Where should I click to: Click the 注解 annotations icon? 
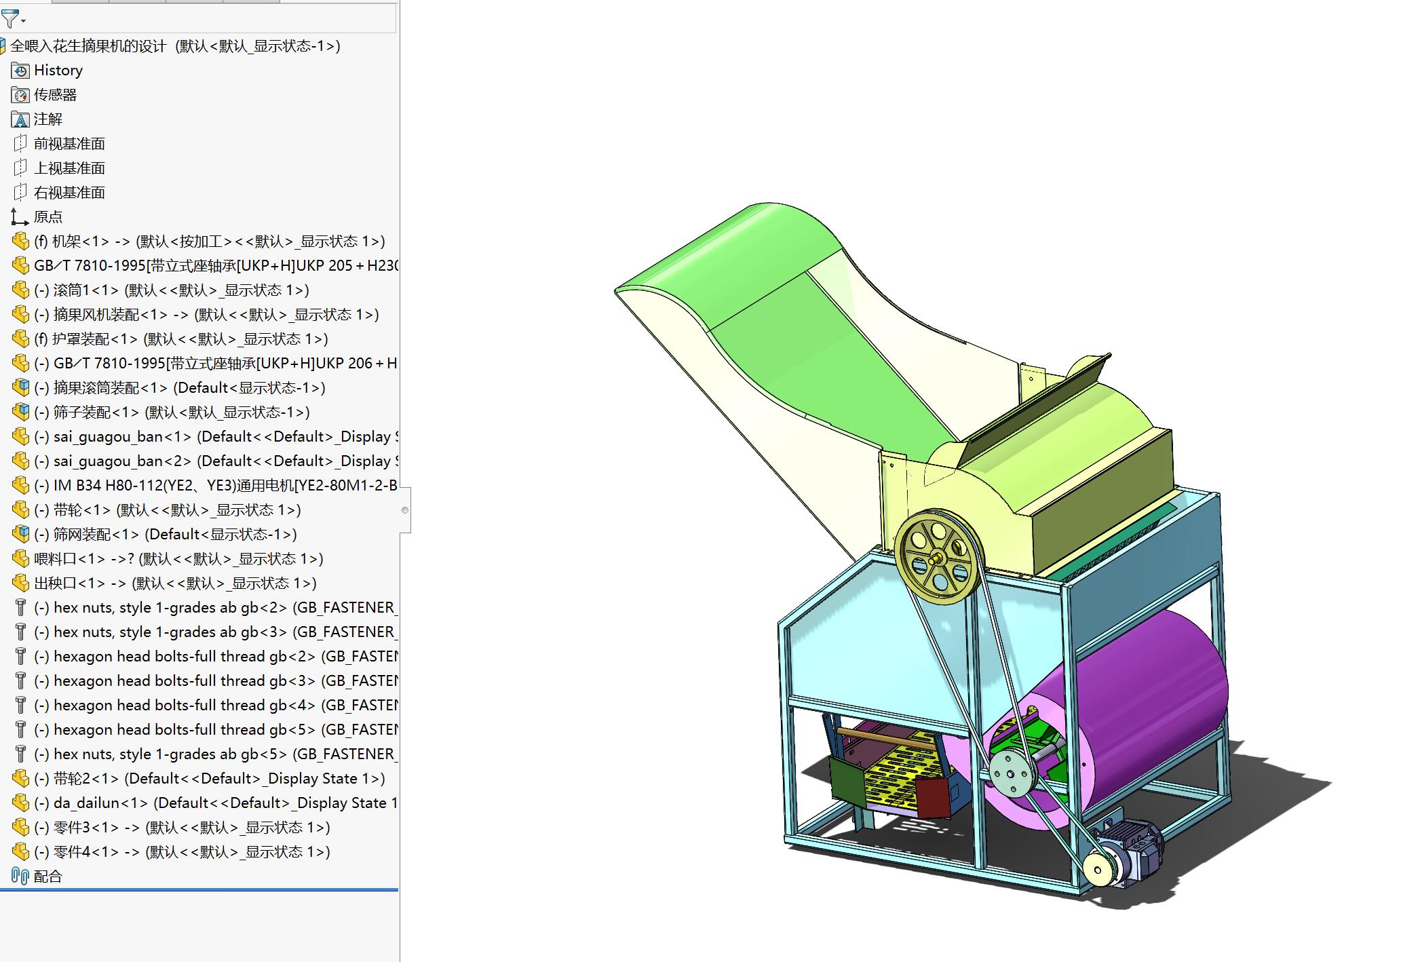tap(20, 119)
